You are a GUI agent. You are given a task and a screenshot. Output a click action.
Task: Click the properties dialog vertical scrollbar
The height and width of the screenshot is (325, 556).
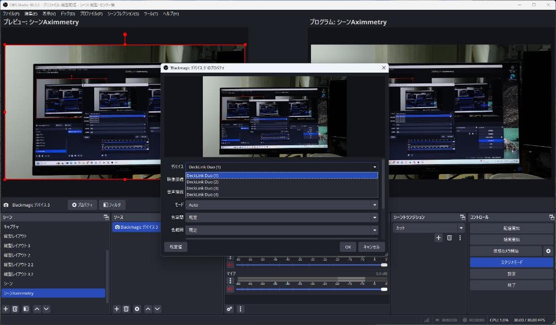[384, 184]
